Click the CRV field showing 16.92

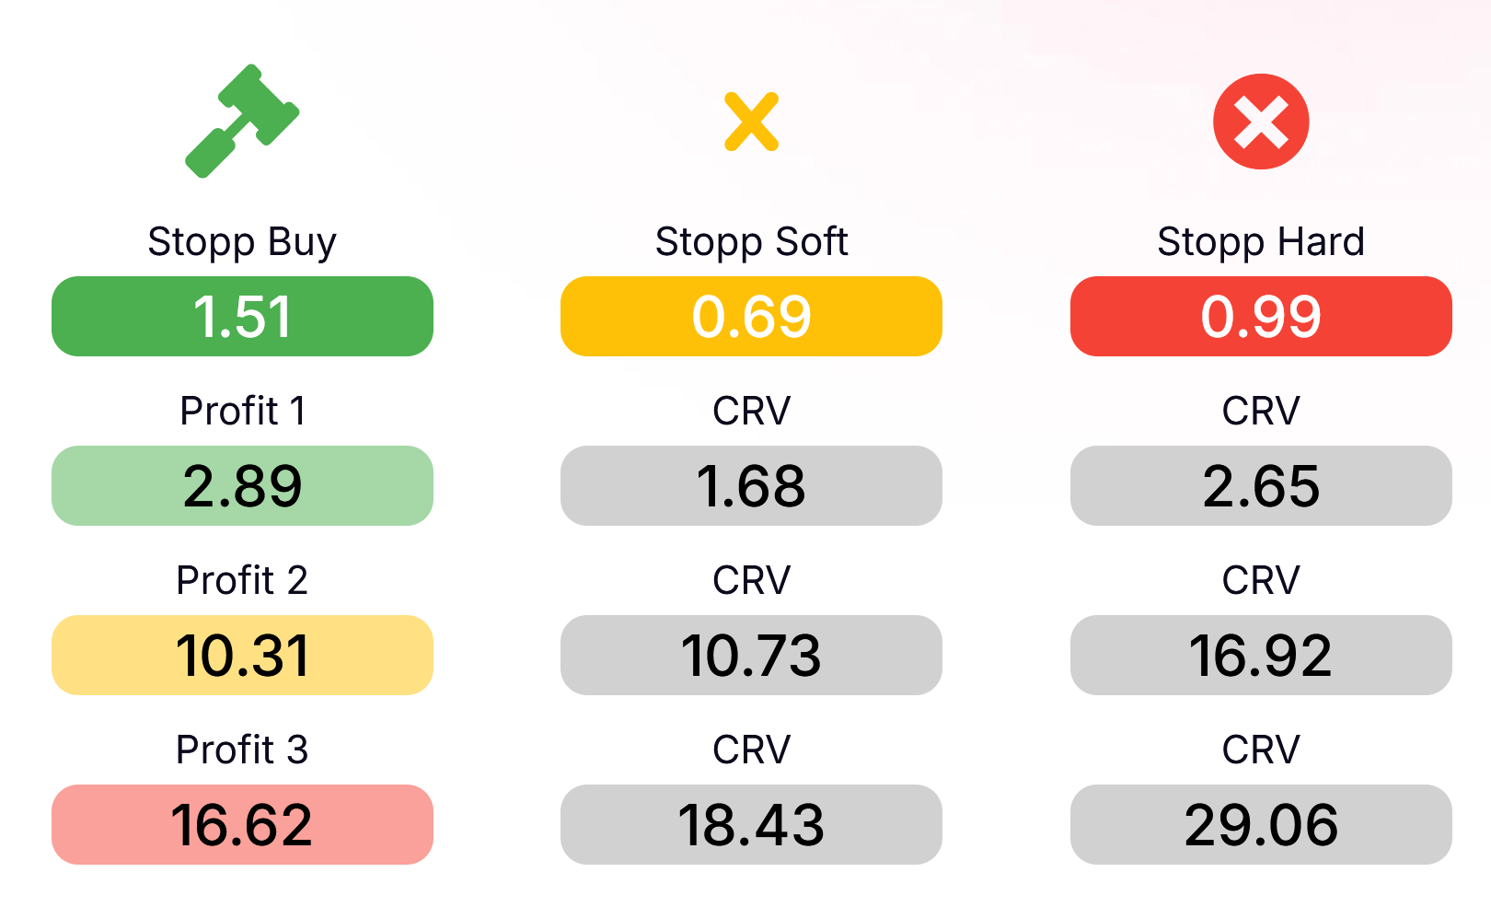pos(1260,655)
